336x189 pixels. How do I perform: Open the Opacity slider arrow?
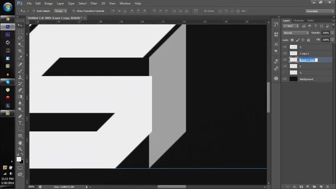pos(332,33)
